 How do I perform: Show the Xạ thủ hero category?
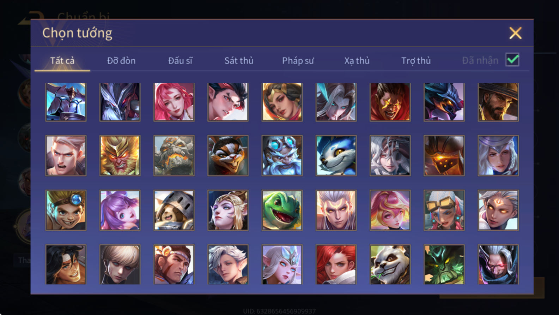357,61
